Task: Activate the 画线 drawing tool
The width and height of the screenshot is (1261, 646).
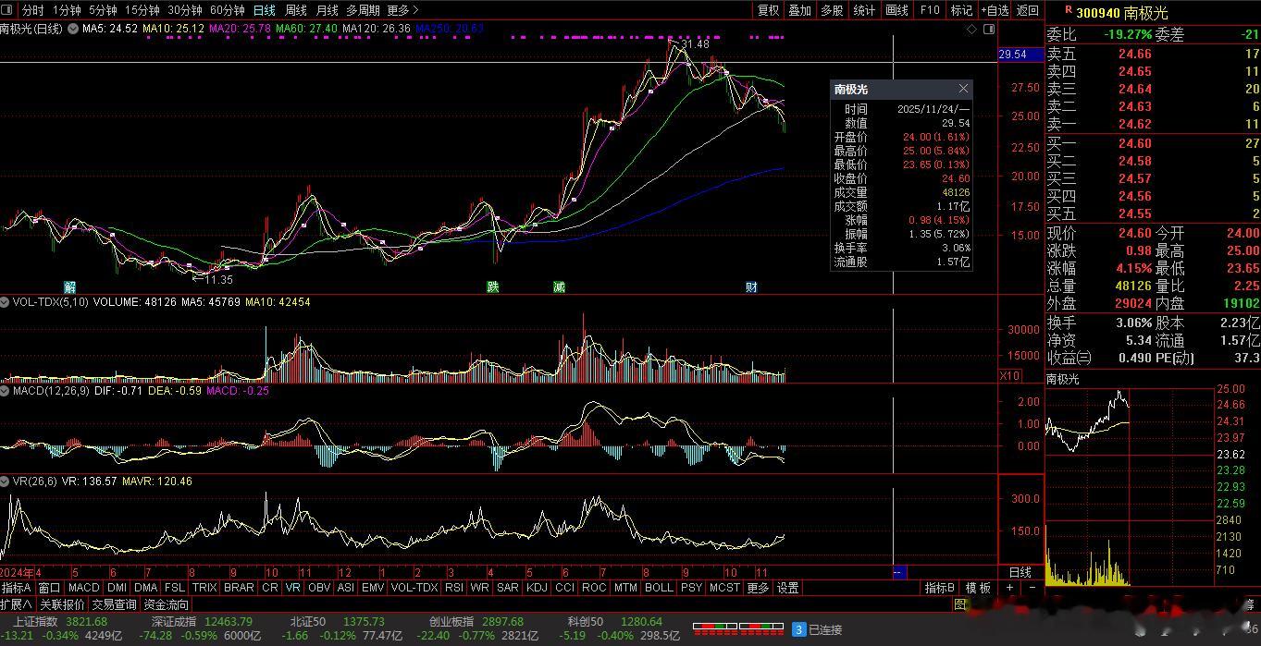Action: [896, 10]
